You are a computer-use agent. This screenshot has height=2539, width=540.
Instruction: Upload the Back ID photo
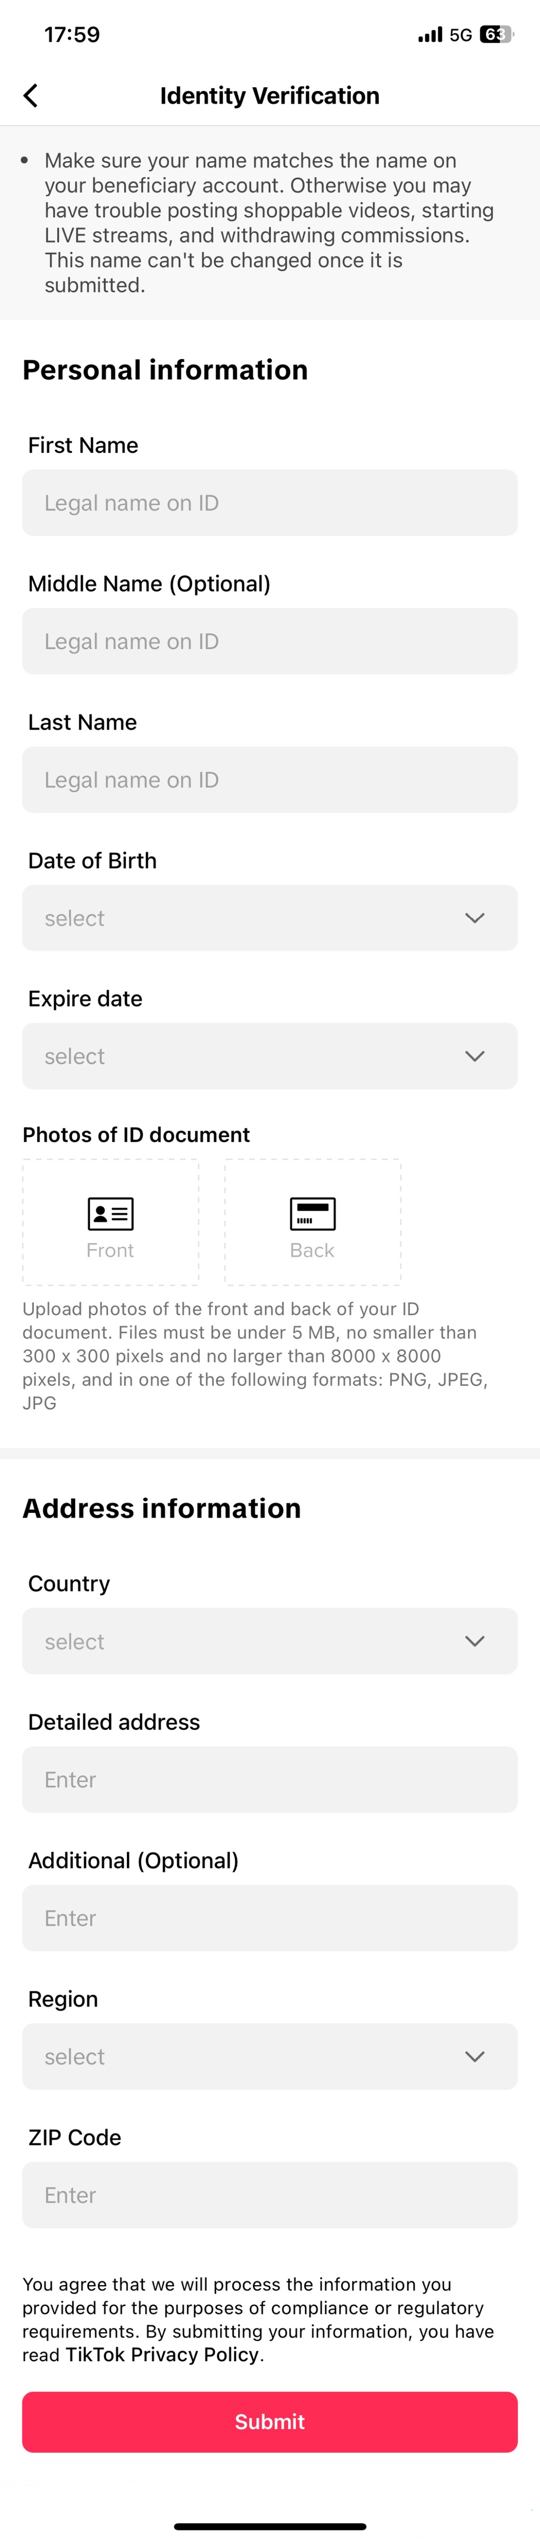click(x=313, y=1222)
